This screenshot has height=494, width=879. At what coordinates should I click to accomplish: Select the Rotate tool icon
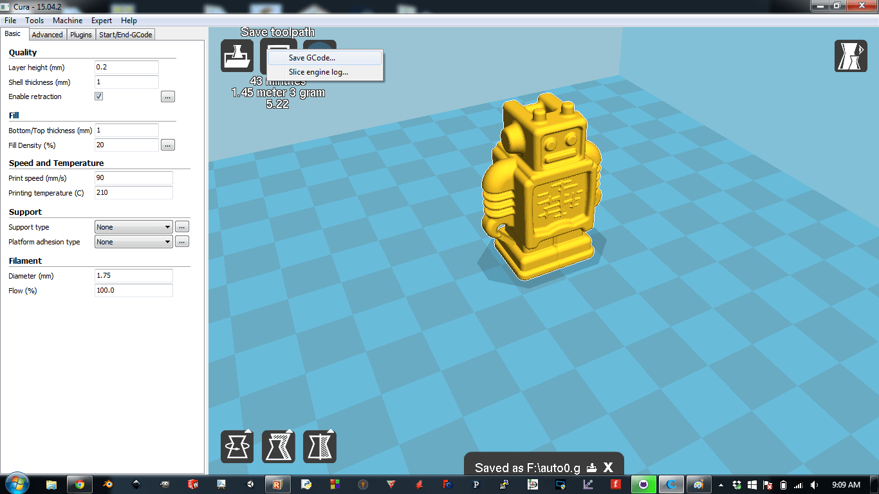[x=237, y=446]
